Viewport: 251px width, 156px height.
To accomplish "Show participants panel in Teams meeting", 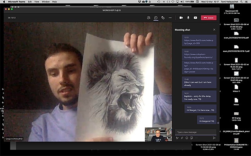I will [149, 18].
